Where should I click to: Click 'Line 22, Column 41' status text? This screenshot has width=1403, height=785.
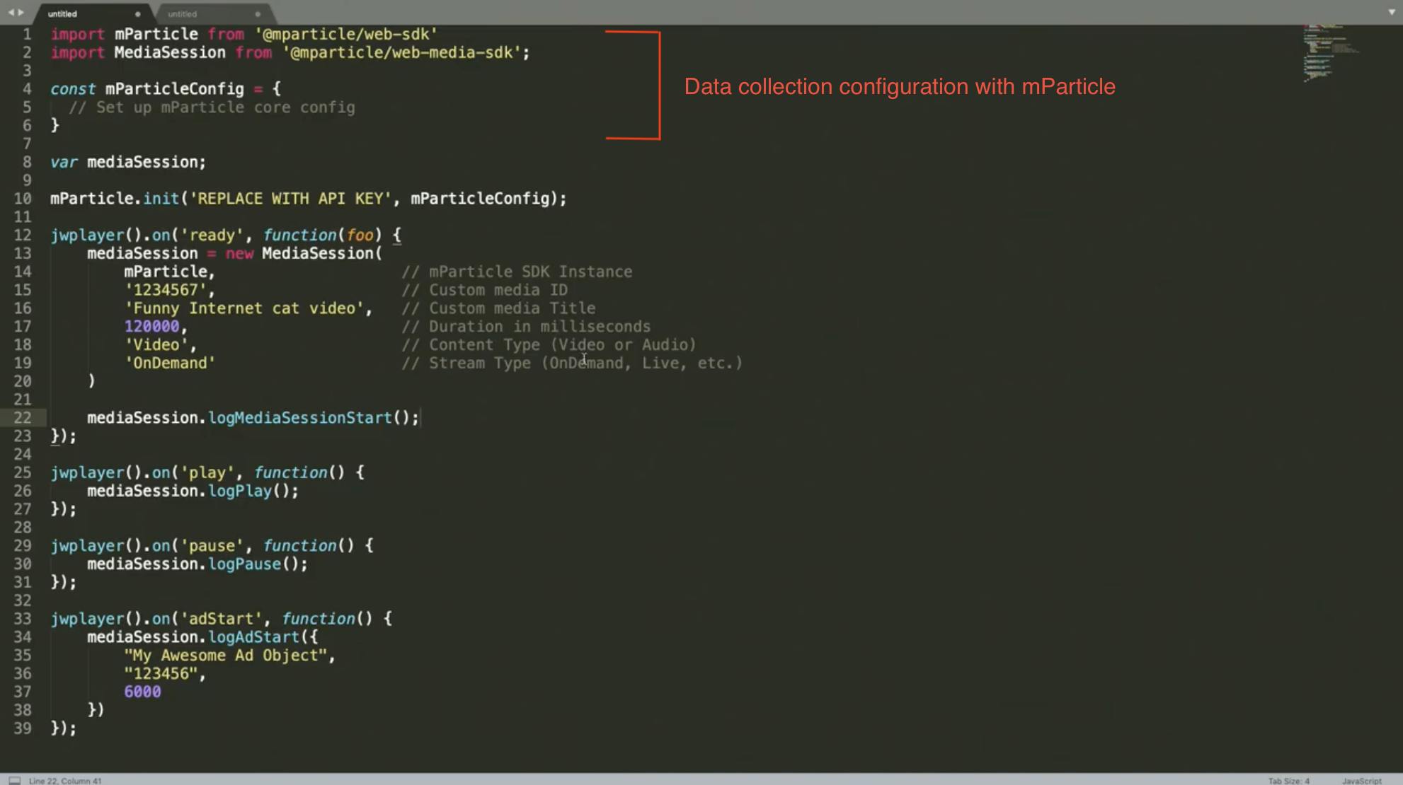pos(65,781)
